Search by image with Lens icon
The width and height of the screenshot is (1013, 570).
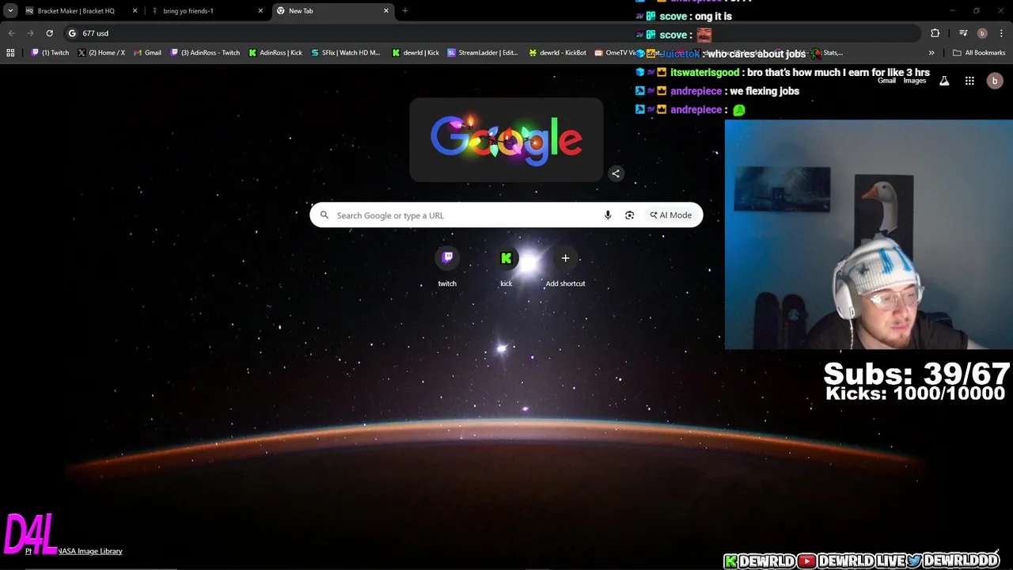(x=630, y=215)
